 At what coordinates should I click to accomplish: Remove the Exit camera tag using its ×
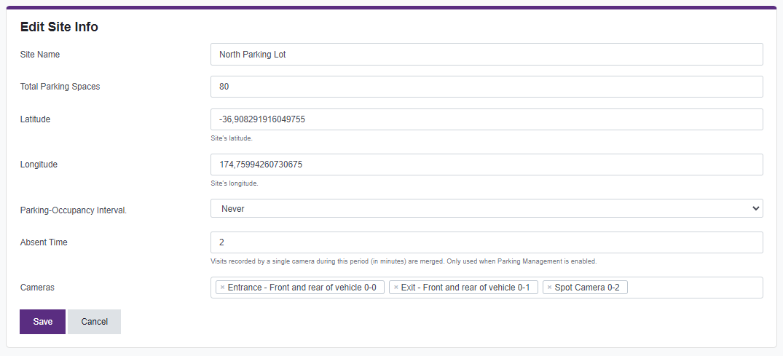tap(396, 288)
